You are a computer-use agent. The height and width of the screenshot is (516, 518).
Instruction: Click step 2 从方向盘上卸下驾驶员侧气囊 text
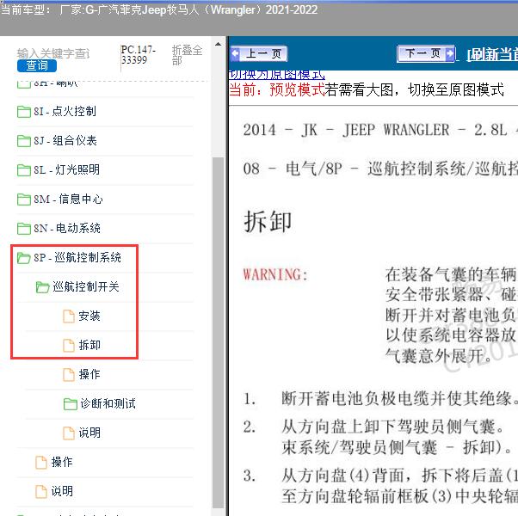click(x=392, y=427)
